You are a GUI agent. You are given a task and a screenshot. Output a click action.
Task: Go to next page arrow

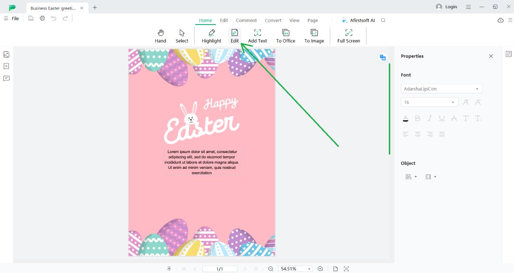click(x=245, y=268)
